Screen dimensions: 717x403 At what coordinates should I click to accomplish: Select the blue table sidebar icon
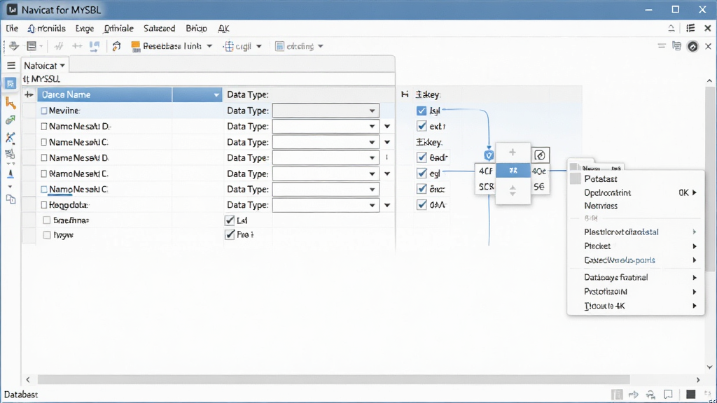10,84
